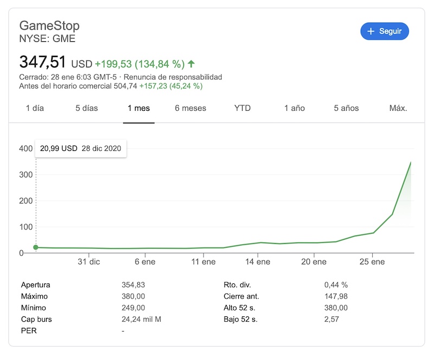434x355 pixels.
Task: Switch to the 1 día tab
Action: 35,108
